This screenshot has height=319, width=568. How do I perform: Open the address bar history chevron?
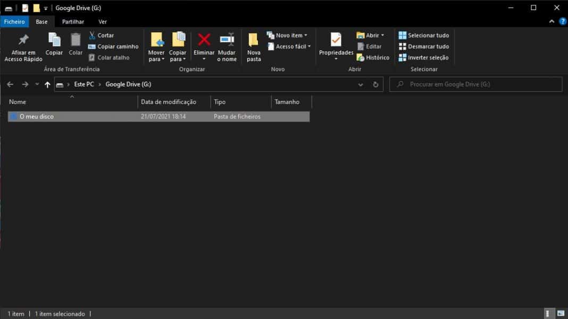tap(361, 84)
